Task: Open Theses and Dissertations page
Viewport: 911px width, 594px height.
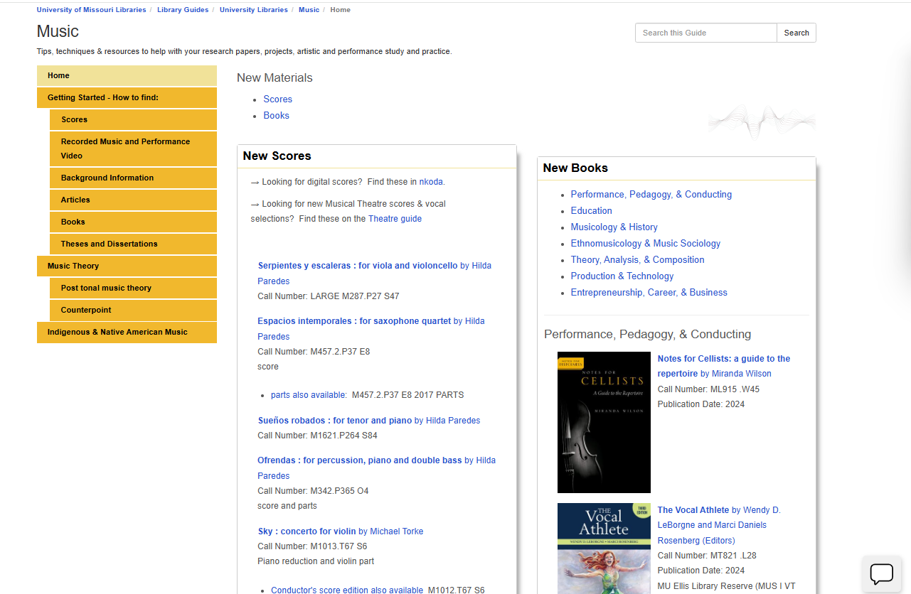Action: click(109, 244)
